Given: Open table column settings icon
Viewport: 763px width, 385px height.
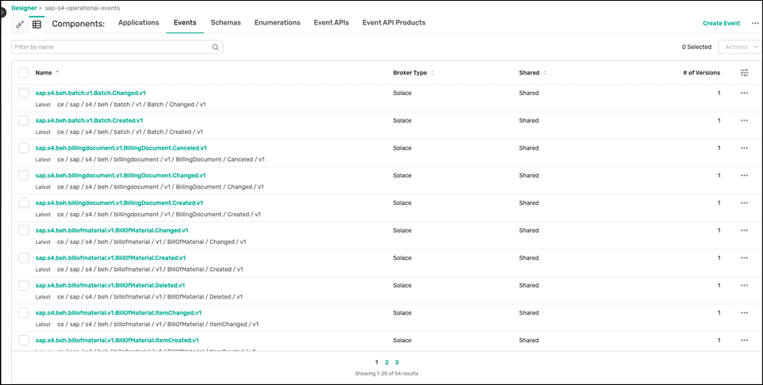Looking at the screenshot, I should pyautogui.click(x=745, y=73).
